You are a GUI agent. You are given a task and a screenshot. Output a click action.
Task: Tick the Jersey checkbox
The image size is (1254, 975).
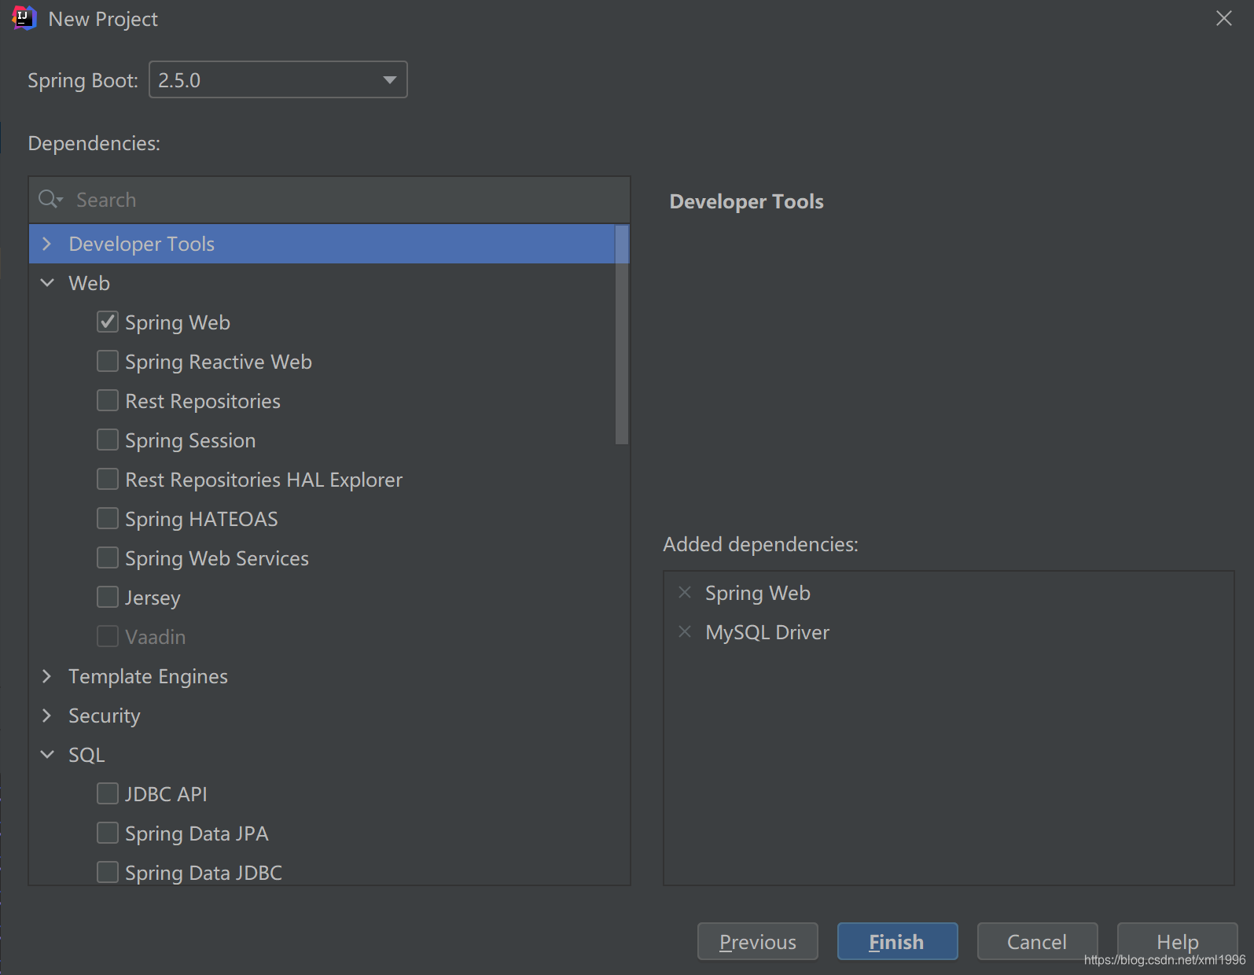tap(108, 597)
